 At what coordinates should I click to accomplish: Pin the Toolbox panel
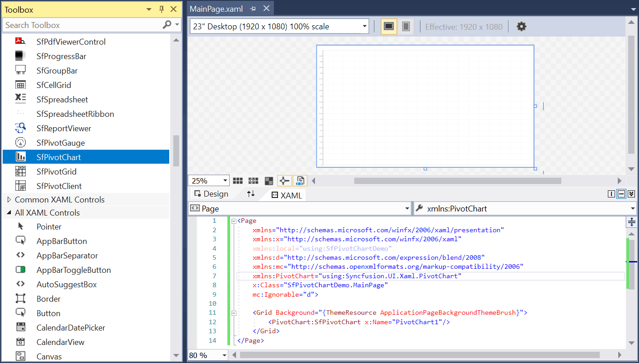[x=162, y=9]
